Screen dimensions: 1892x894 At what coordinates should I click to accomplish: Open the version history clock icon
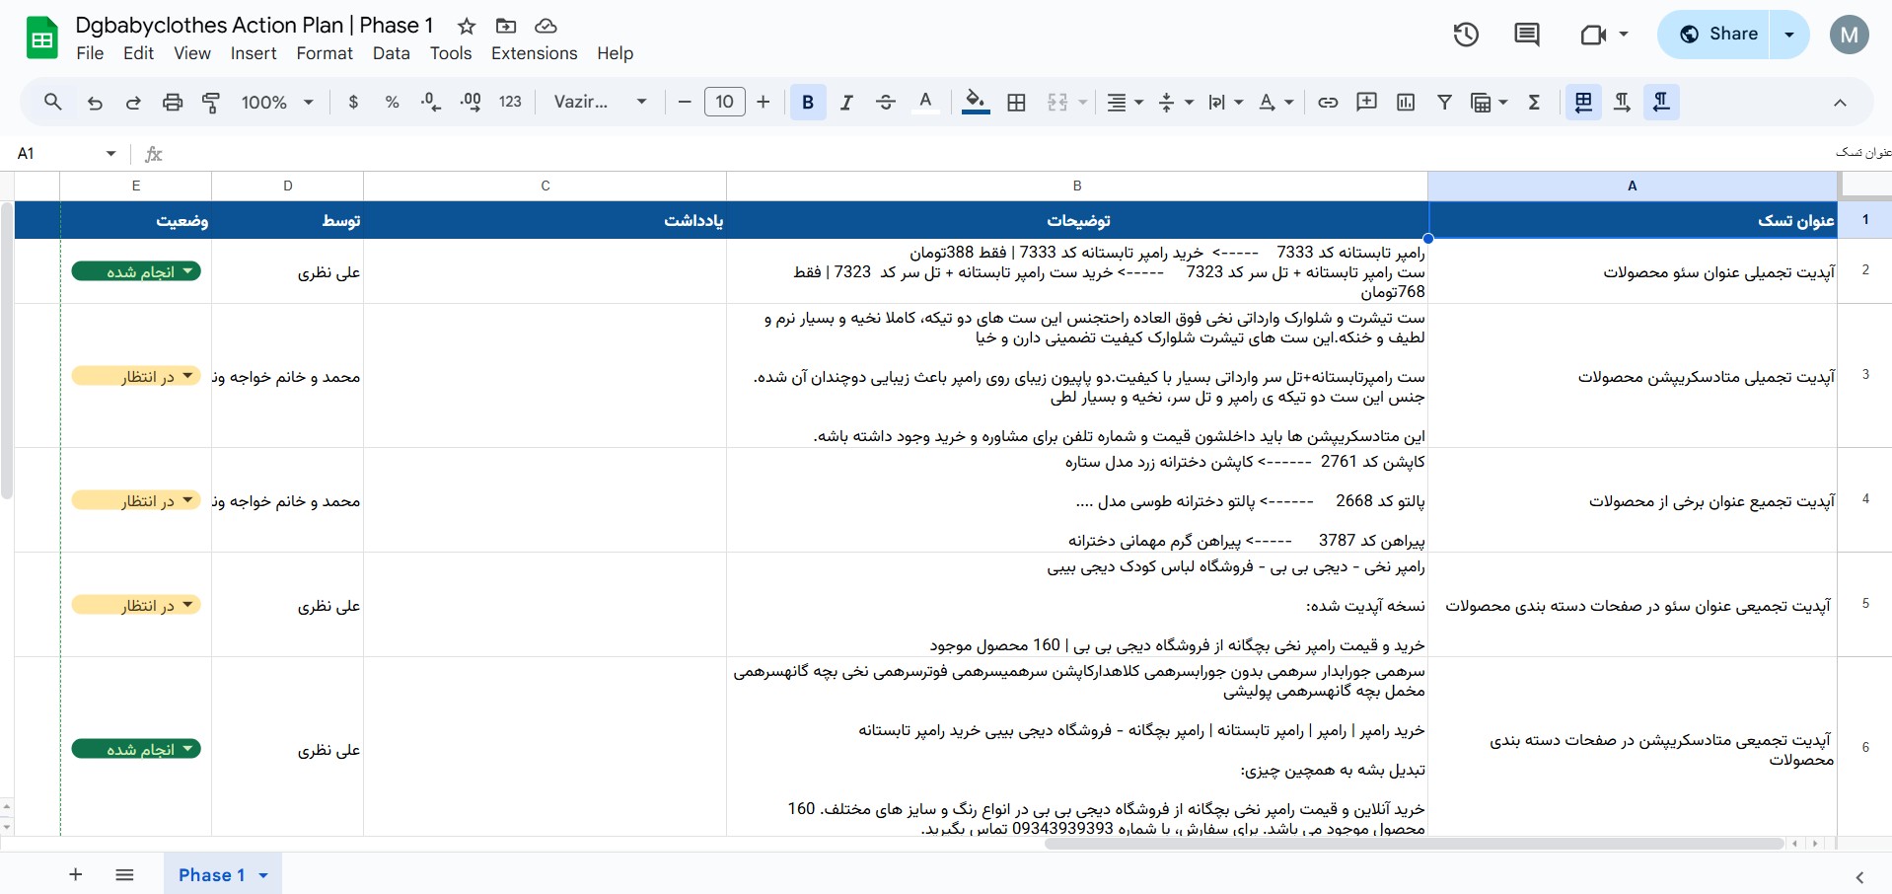tap(1466, 35)
